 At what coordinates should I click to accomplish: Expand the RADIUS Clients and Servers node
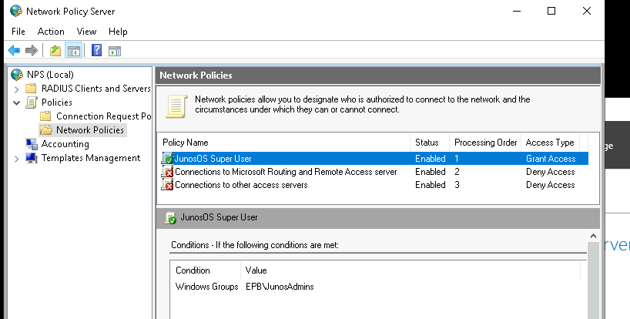[17, 89]
